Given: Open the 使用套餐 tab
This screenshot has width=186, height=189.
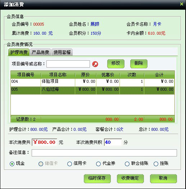Looking at the screenshot, I should coord(62,52).
